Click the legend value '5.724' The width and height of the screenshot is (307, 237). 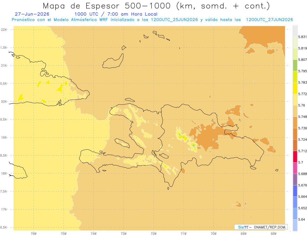point(302,140)
